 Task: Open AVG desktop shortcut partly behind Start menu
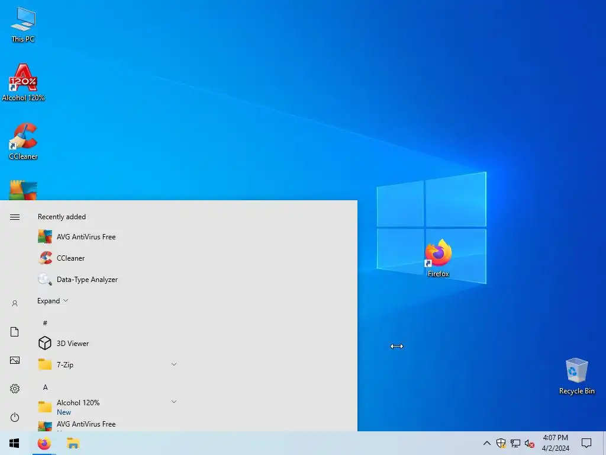[23, 190]
